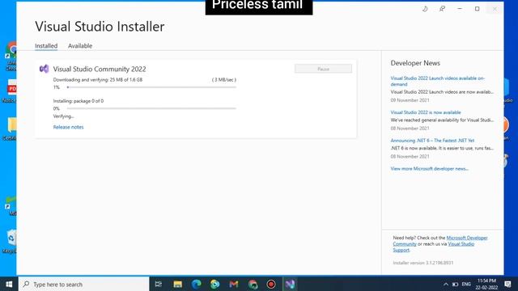Open the clock showing 11:54 PM
The image size is (518, 291).
(486, 284)
